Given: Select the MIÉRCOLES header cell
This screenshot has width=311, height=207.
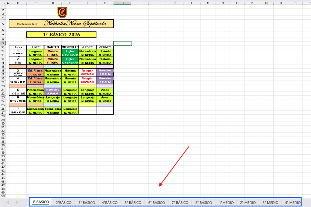Looking at the screenshot, I should (x=70, y=47).
